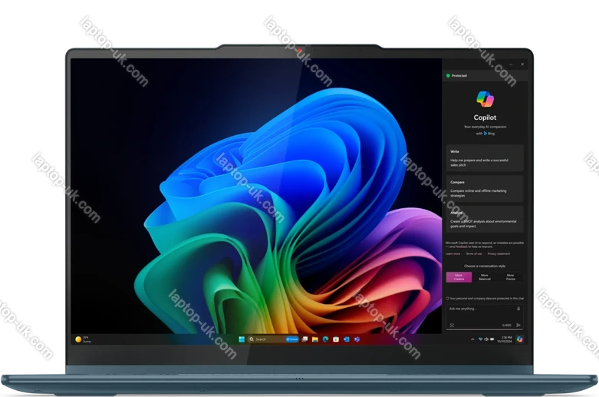Open the Windows Start menu
Screen dimensions: 599x397
click(x=242, y=339)
